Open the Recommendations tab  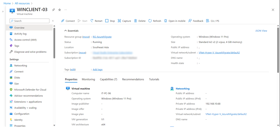133,79
